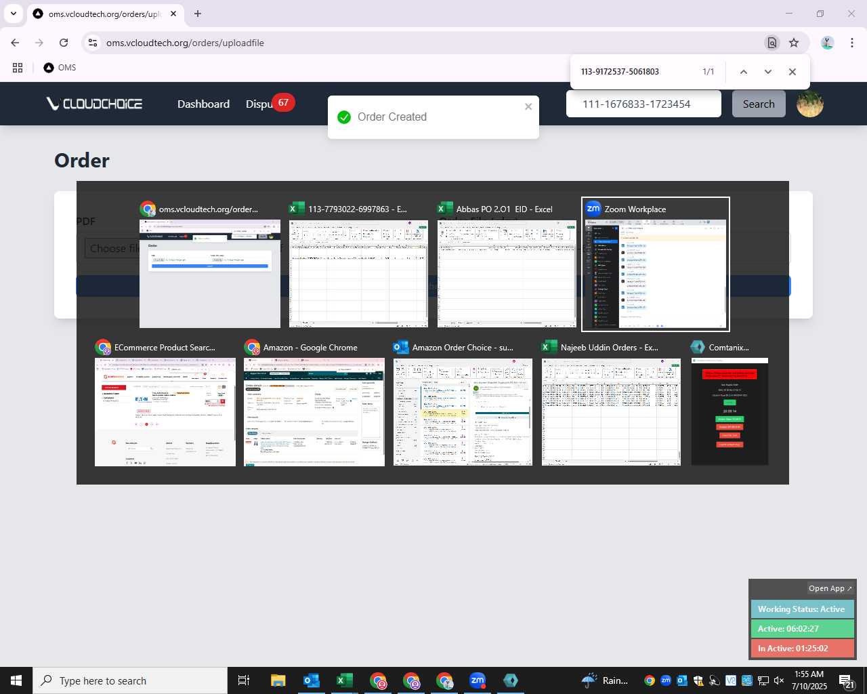This screenshot has height=694, width=867.
Task: Dismiss the Order Created notification
Action: click(528, 106)
